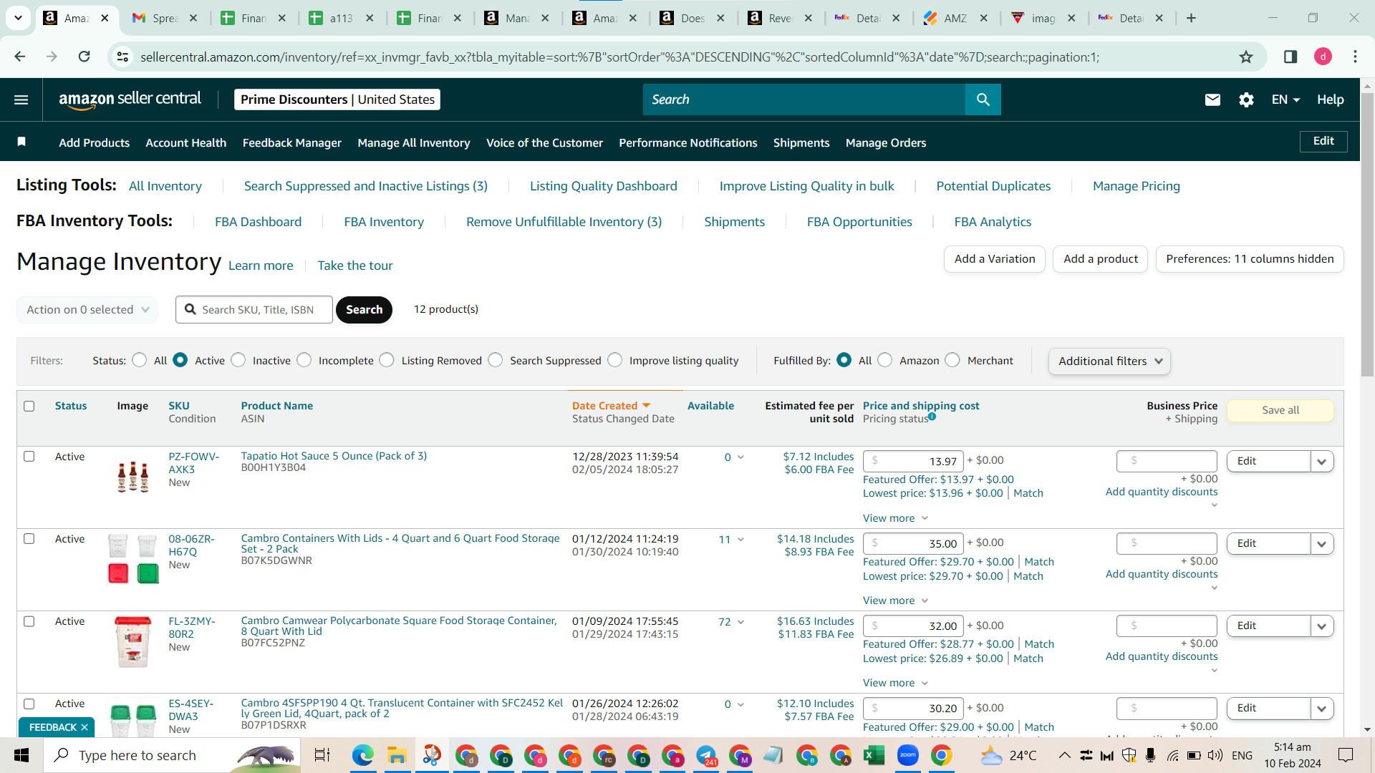The image size is (1375, 773).
Task: Open a new browser tab
Action: pos(1191,18)
